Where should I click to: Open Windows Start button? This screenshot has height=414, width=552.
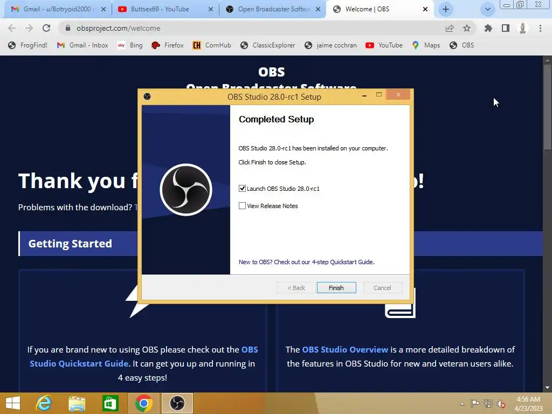pyautogui.click(x=13, y=403)
